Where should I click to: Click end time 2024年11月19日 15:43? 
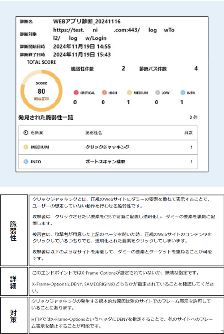(82, 55)
